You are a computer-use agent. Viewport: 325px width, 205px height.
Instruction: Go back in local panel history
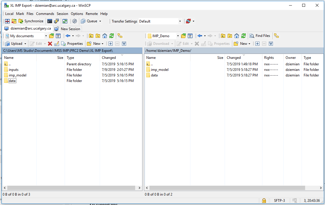(x=68, y=36)
